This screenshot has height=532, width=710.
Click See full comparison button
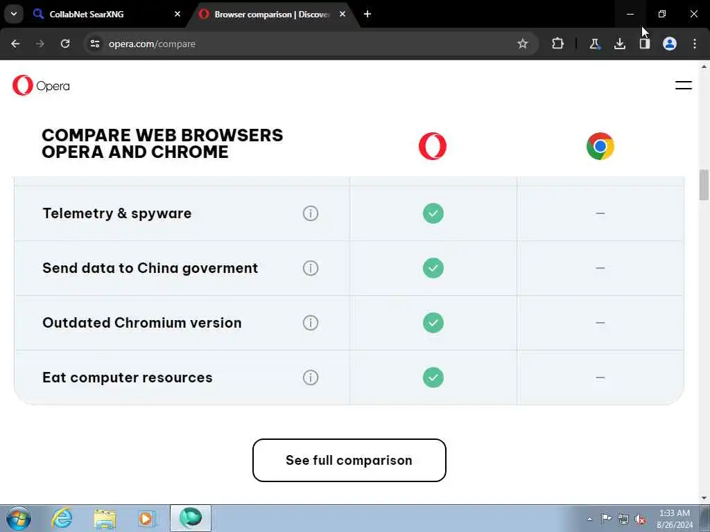click(349, 460)
